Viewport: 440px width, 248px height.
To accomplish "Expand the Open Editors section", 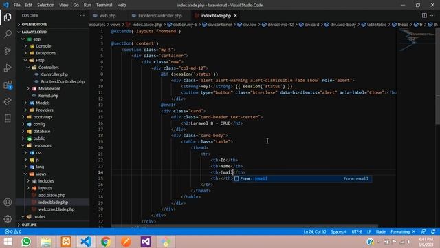I will [x=53, y=25].
